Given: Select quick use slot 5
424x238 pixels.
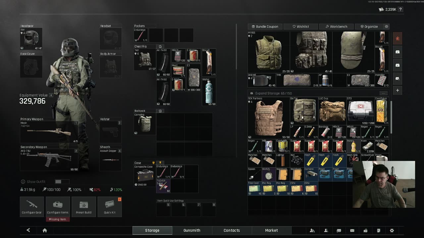Looking at the screenshot, I should [163, 210].
